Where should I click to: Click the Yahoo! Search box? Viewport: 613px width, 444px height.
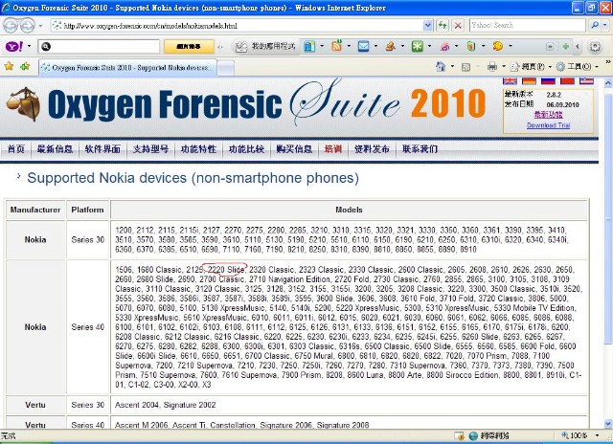point(528,26)
